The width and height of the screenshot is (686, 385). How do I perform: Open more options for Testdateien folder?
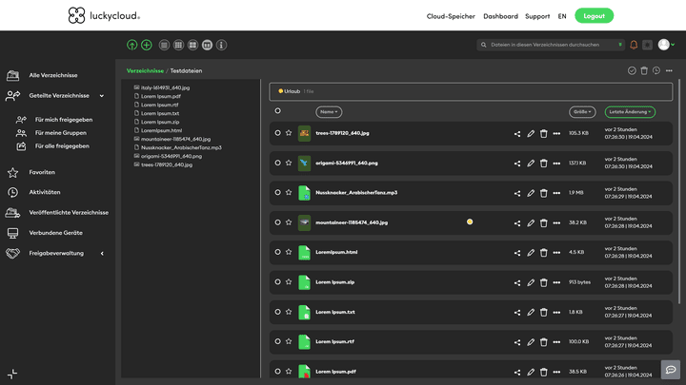click(669, 70)
